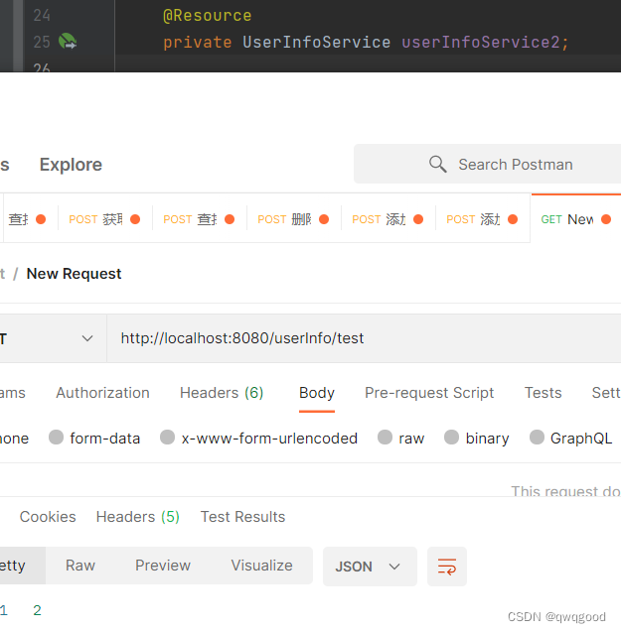Click the Spring bean gutter icon on line 25

pos(68,42)
